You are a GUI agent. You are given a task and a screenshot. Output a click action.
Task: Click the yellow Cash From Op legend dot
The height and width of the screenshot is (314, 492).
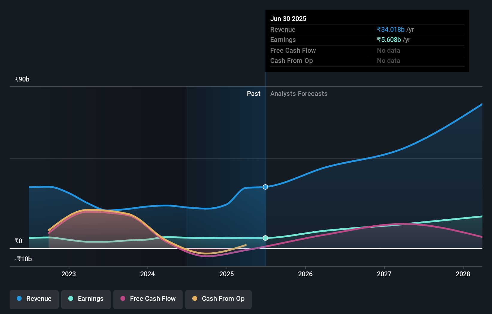(x=195, y=299)
